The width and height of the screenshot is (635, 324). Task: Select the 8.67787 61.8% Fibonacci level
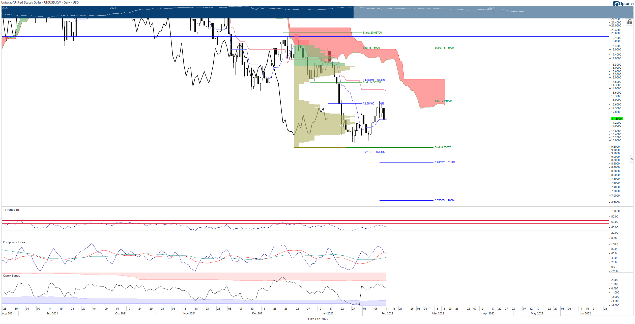[445, 162]
